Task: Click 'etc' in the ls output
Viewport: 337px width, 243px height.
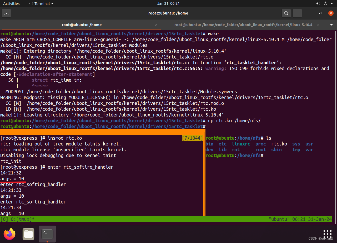Action: click(223, 144)
